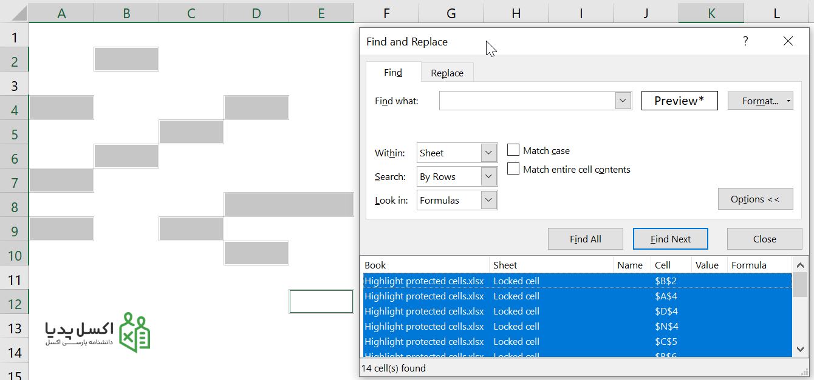This screenshot has height=380, width=814.
Task: Click gray locked cell A4
Action: 61,108
